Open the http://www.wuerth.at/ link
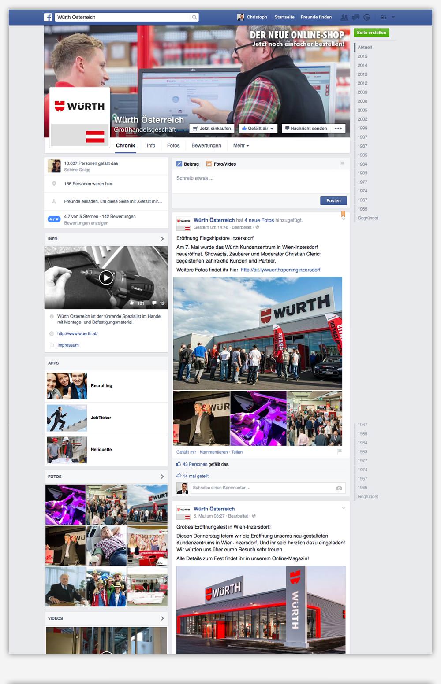This screenshot has height=684, width=441. (x=77, y=333)
